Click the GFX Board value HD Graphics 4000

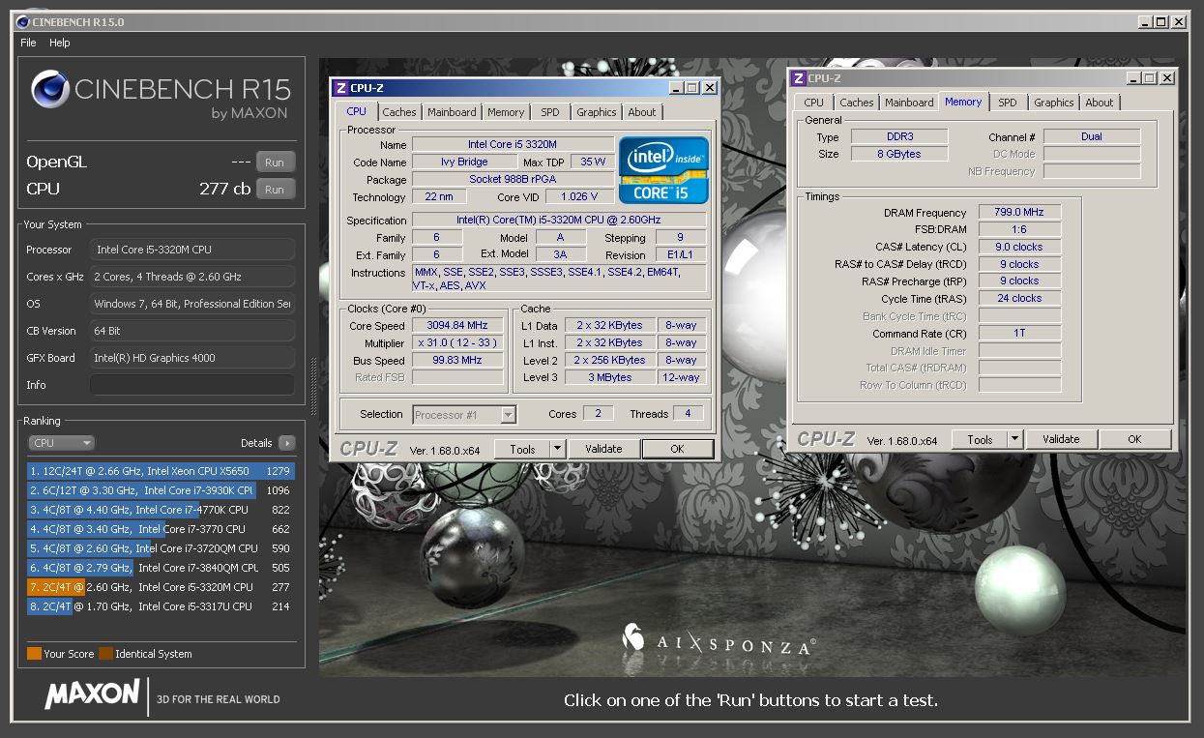(192, 358)
